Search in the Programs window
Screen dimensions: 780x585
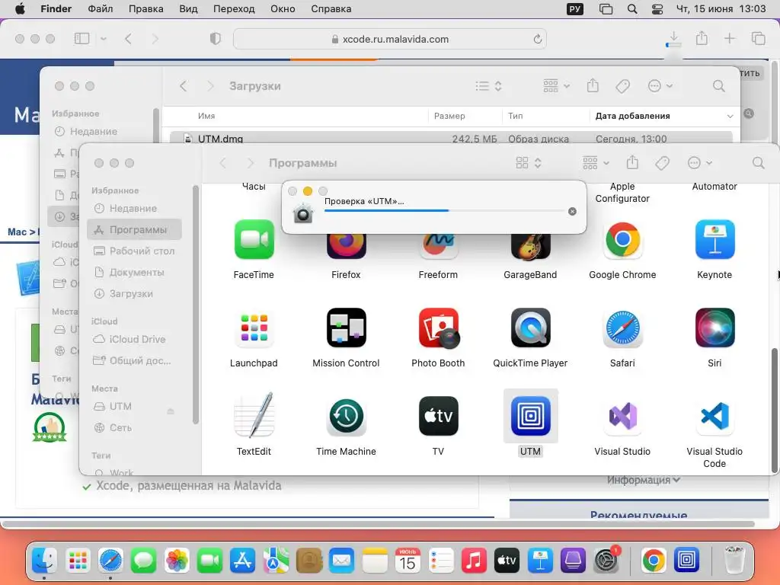(x=758, y=163)
